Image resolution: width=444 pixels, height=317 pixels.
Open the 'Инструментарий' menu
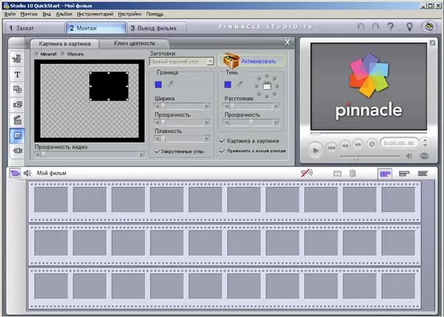[x=95, y=14]
